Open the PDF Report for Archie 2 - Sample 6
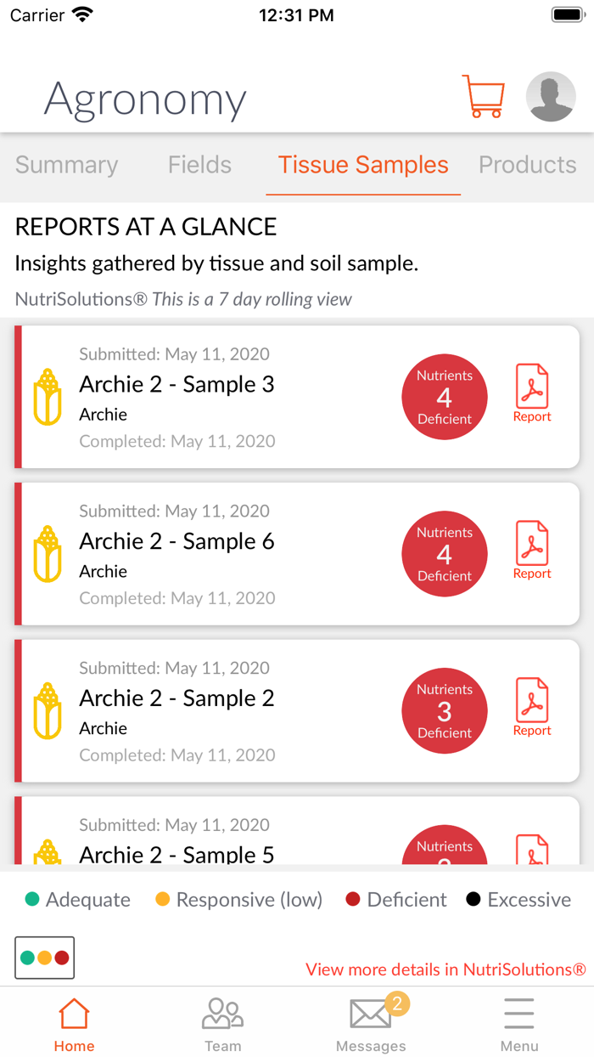 click(532, 548)
